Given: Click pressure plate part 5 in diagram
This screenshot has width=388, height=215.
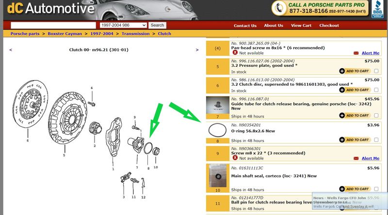Looking at the screenshot, I should point(67,118).
